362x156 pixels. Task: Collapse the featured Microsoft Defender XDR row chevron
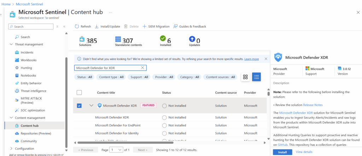(x=91, y=106)
